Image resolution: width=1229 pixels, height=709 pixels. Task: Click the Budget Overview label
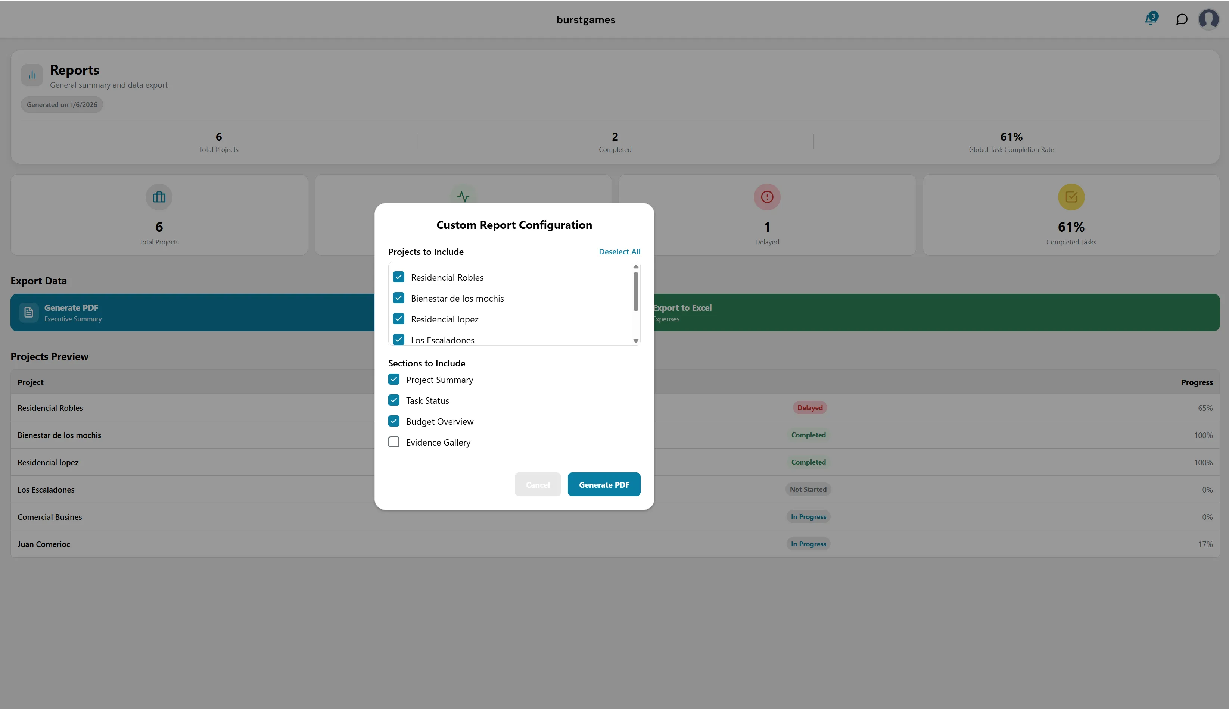tap(439, 421)
